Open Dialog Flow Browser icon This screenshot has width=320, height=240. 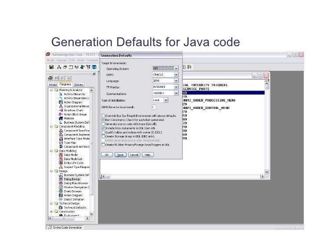(x=61, y=183)
